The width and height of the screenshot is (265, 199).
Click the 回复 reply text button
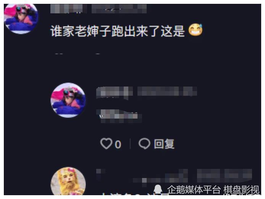164,144
